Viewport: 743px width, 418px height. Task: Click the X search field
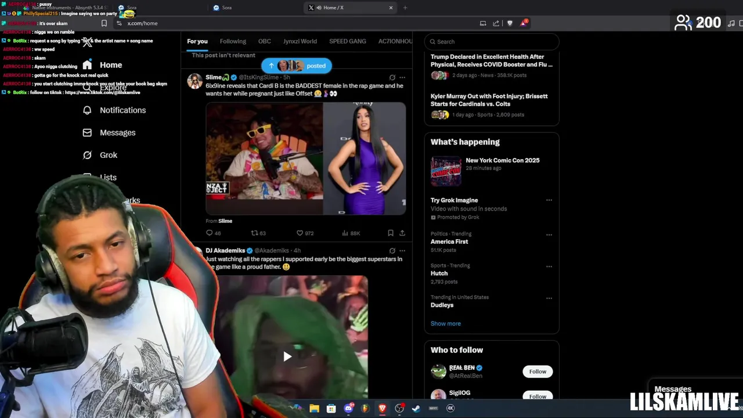(492, 42)
